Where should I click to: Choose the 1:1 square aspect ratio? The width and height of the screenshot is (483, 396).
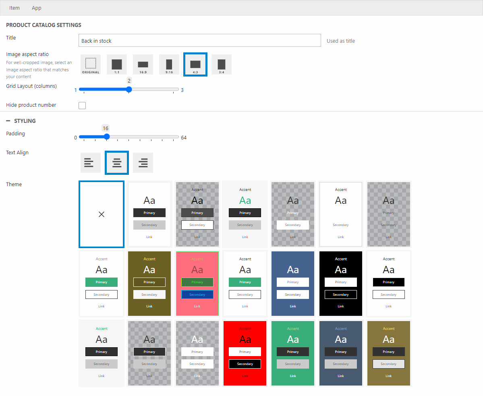[117, 64]
